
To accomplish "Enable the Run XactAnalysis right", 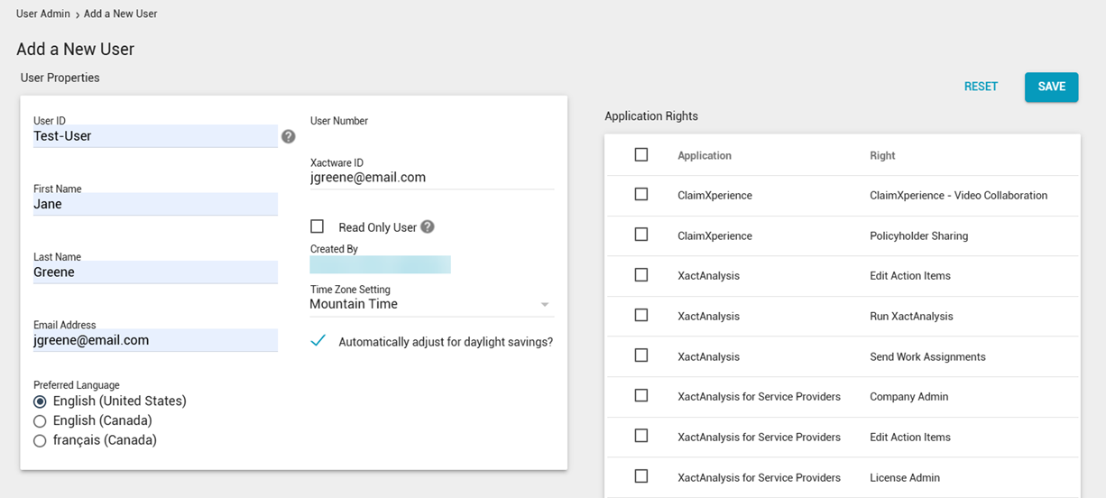I will click(x=641, y=316).
